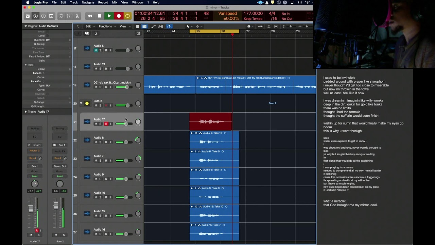Toggle the Inspector info button
Viewport: 435px width, 245px height.
tap(36, 16)
